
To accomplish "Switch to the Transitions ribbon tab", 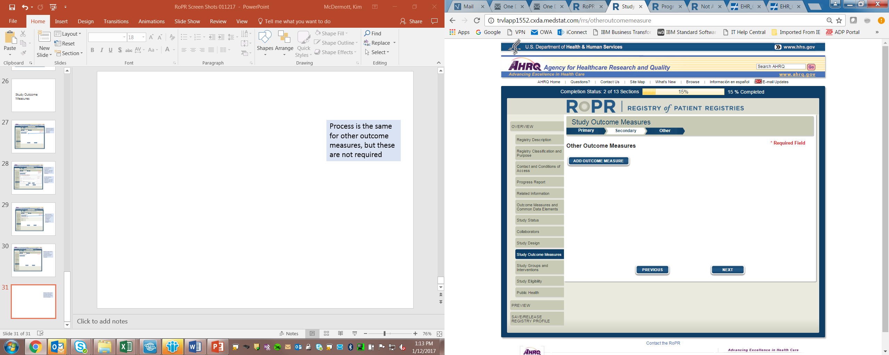I will (116, 21).
